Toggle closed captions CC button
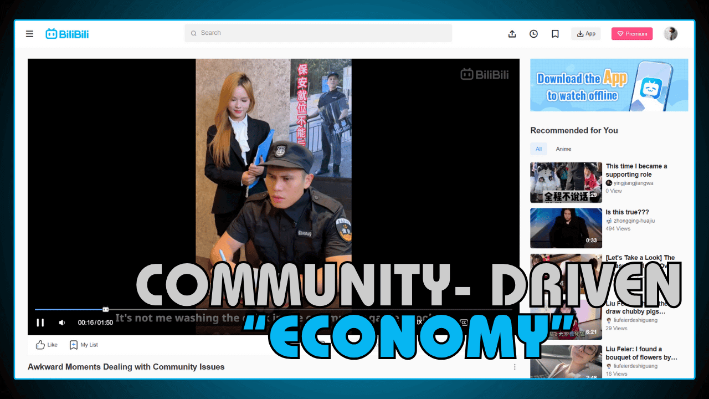The image size is (709, 399). [464, 323]
